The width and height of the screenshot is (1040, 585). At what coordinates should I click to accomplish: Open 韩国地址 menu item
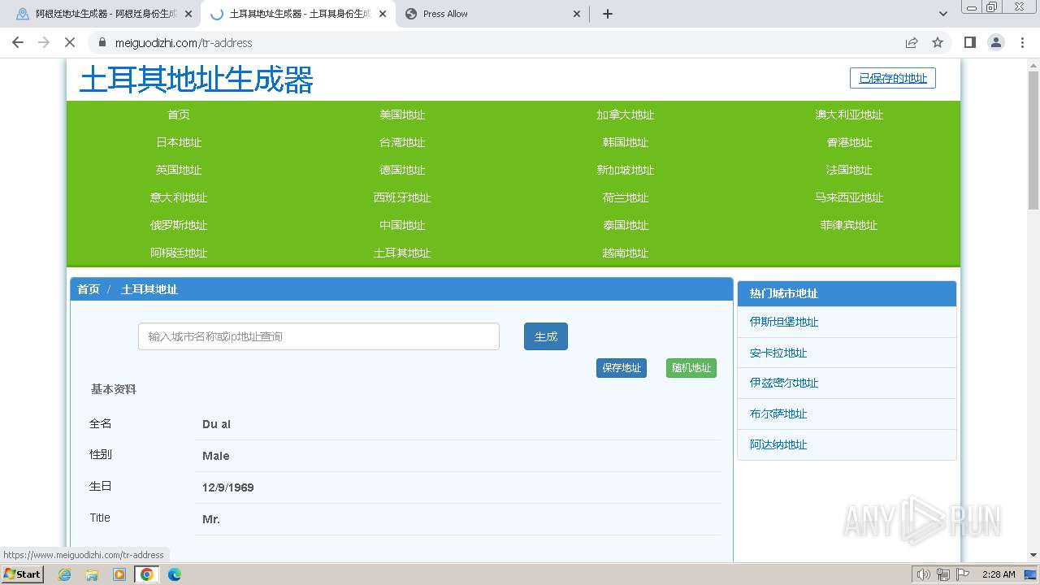[626, 142]
